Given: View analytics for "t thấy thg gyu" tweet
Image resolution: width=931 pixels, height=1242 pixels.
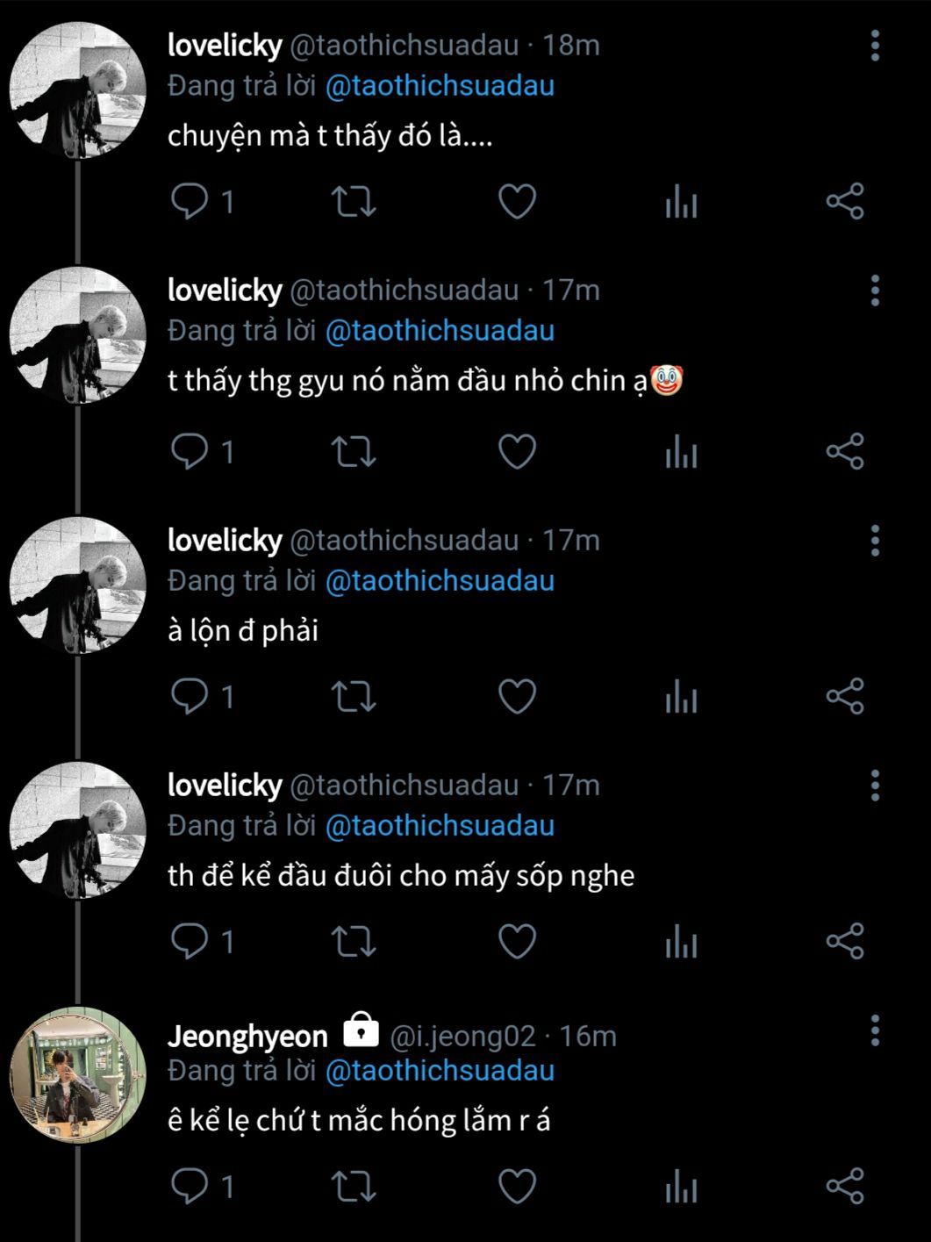Looking at the screenshot, I should point(681,452).
